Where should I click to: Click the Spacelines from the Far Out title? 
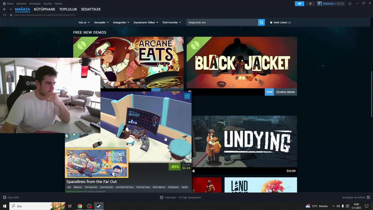[92, 182]
